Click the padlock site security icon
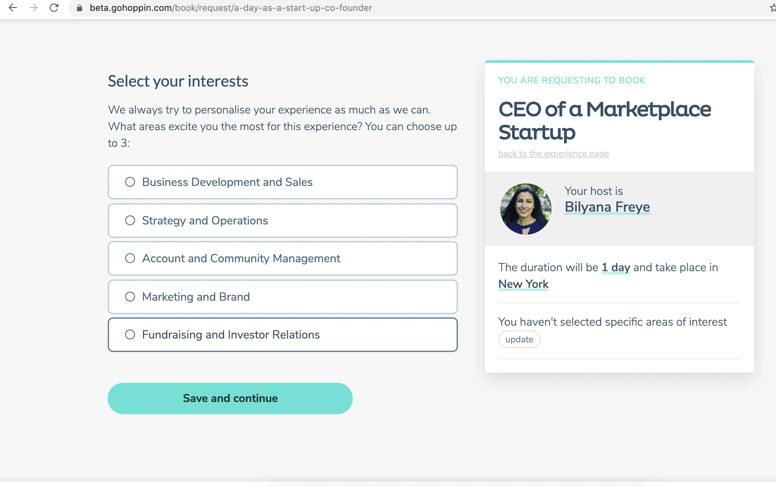Image resolution: width=776 pixels, height=486 pixels. point(80,8)
